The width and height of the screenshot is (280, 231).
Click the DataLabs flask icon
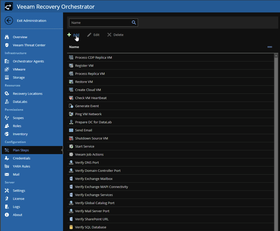click(7, 102)
